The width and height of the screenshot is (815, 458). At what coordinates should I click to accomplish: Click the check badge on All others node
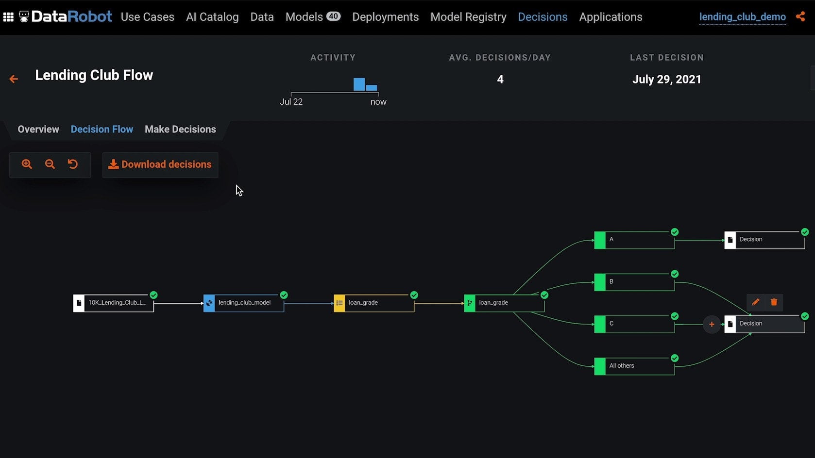(x=675, y=358)
